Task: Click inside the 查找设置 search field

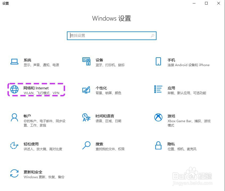Action: [x=107, y=35]
